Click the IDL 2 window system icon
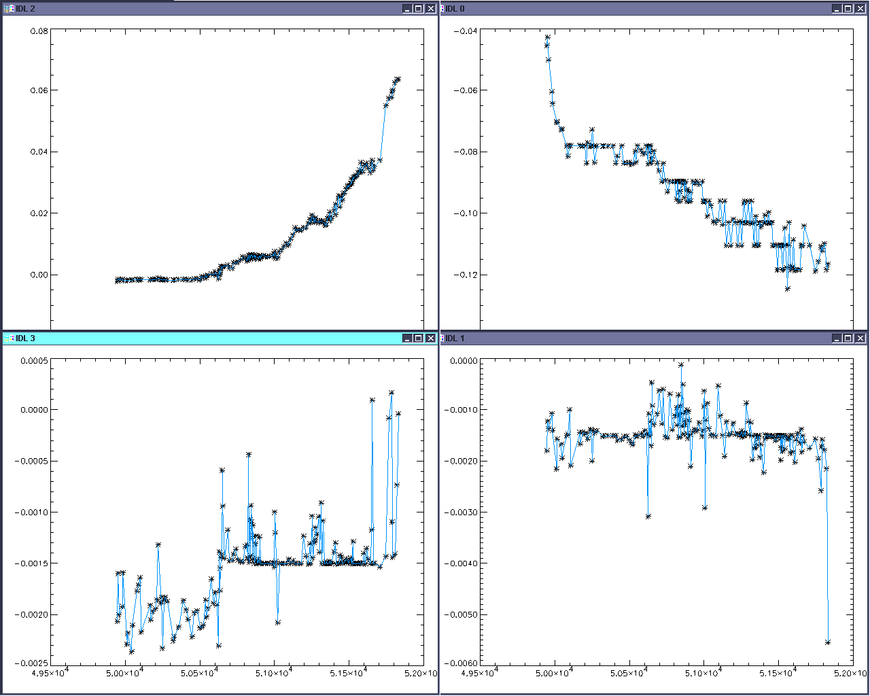 (9, 9)
